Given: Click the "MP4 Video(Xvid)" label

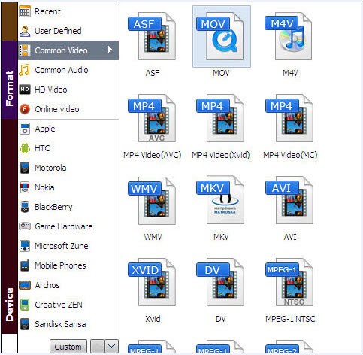Looking at the screenshot, I should coord(221,155).
